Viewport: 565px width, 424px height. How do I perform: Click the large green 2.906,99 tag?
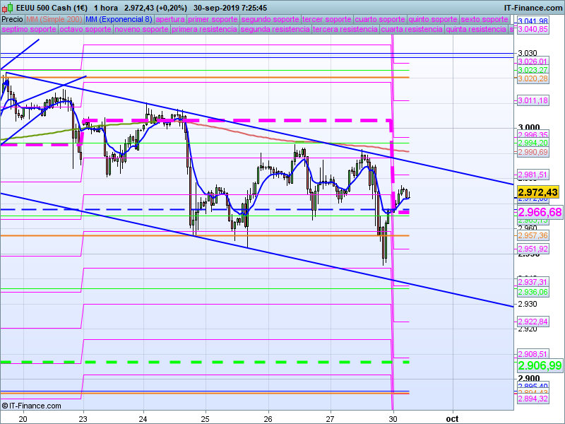click(x=540, y=365)
